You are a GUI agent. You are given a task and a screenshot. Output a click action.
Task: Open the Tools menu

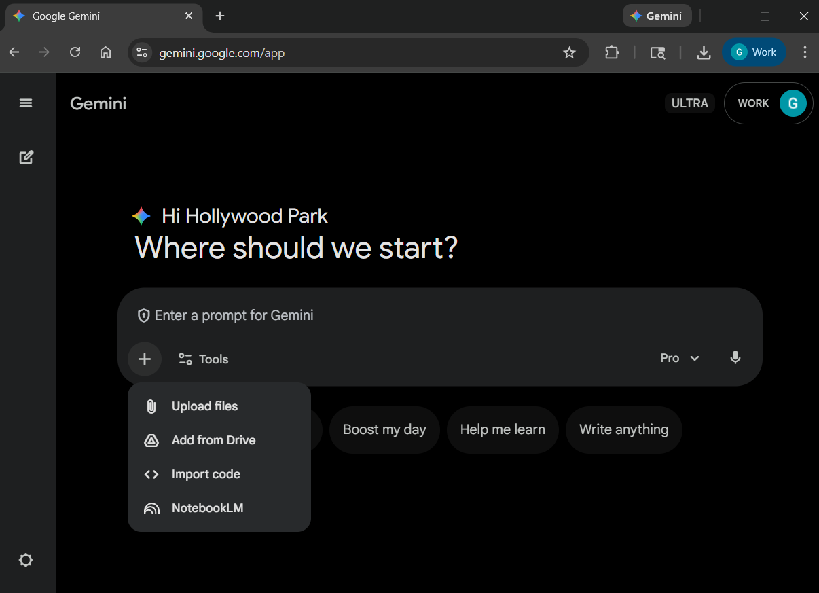tap(203, 359)
